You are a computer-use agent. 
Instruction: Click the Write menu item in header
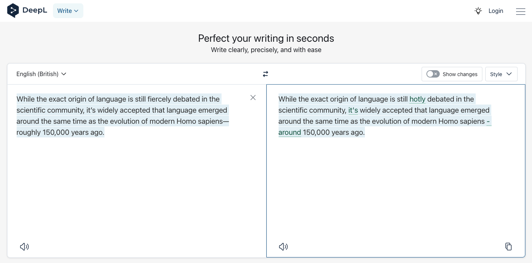tap(65, 11)
